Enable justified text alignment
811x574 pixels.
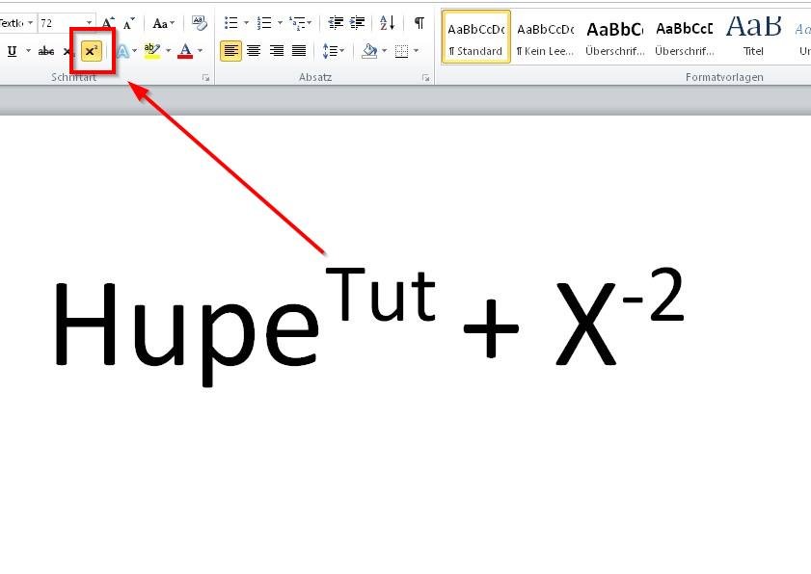click(297, 51)
